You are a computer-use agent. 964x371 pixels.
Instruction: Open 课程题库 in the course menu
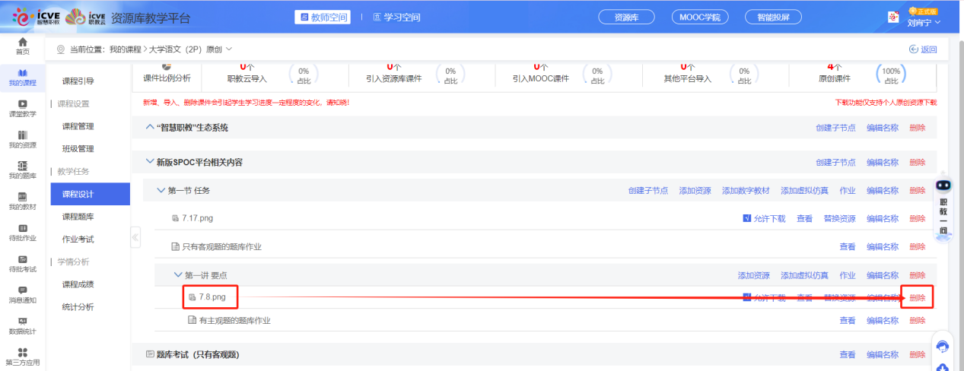click(x=78, y=217)
